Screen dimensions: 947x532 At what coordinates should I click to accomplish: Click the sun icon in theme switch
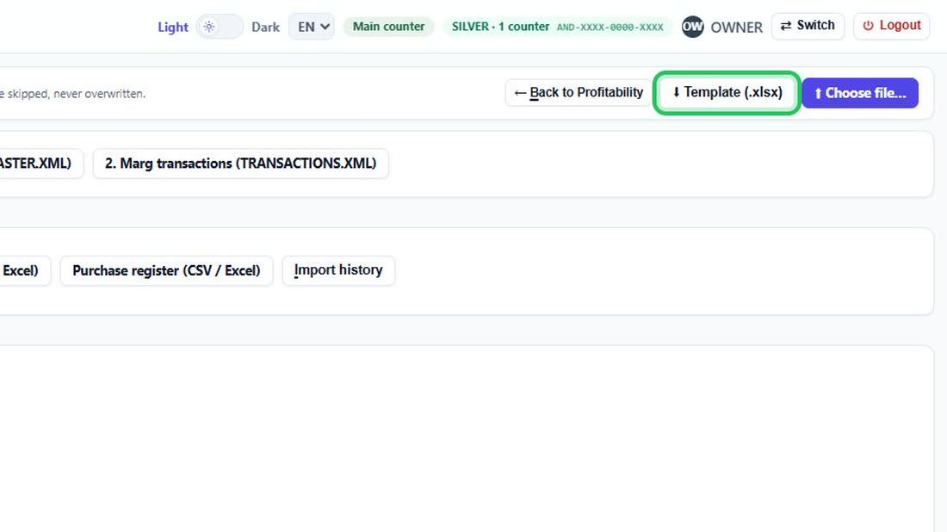pos(209,27)
